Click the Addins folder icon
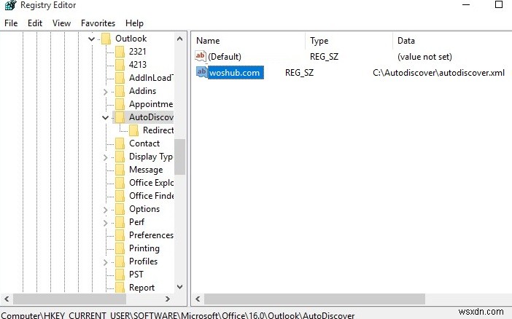This screenshot has height=319, width=512. [x=120, y=91]
